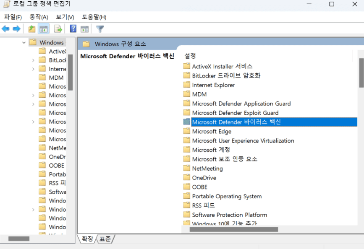Click the Filter funnel toolbar icon
This screenshot has width=364, height=249.
[x=100, y=29]
